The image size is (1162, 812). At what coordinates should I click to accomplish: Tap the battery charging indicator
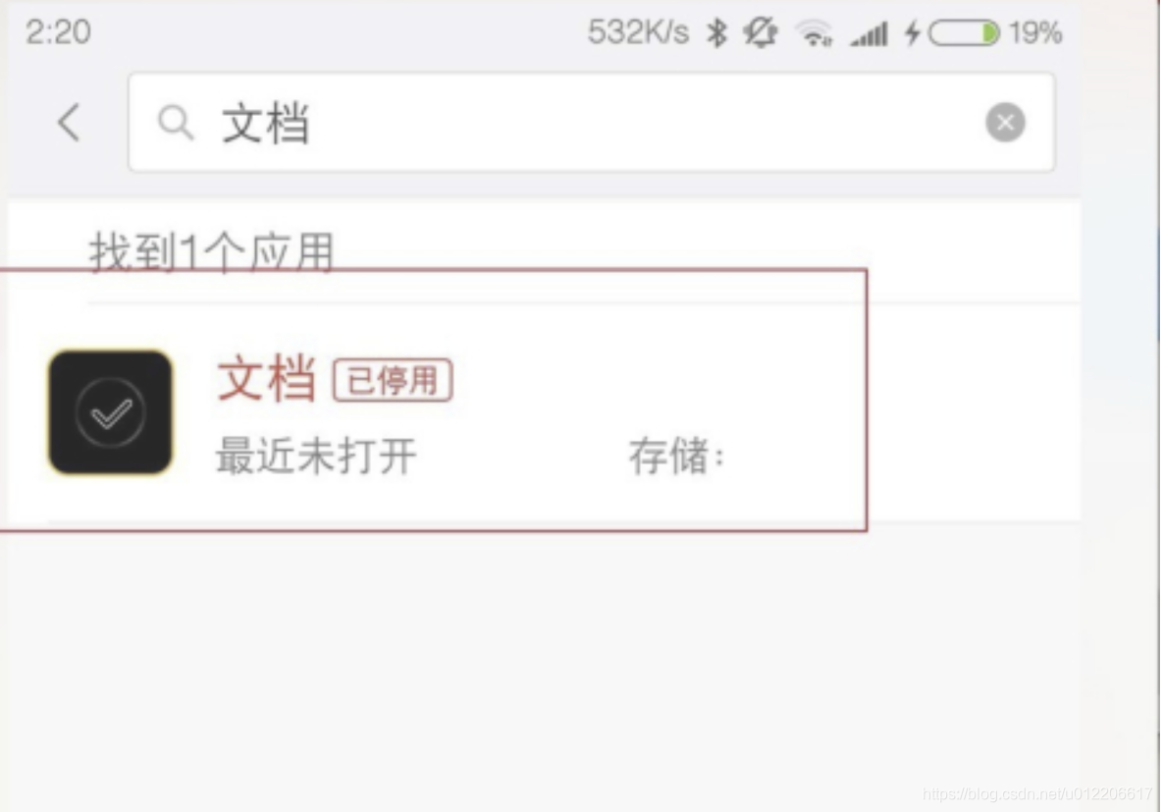click(964, 33)
